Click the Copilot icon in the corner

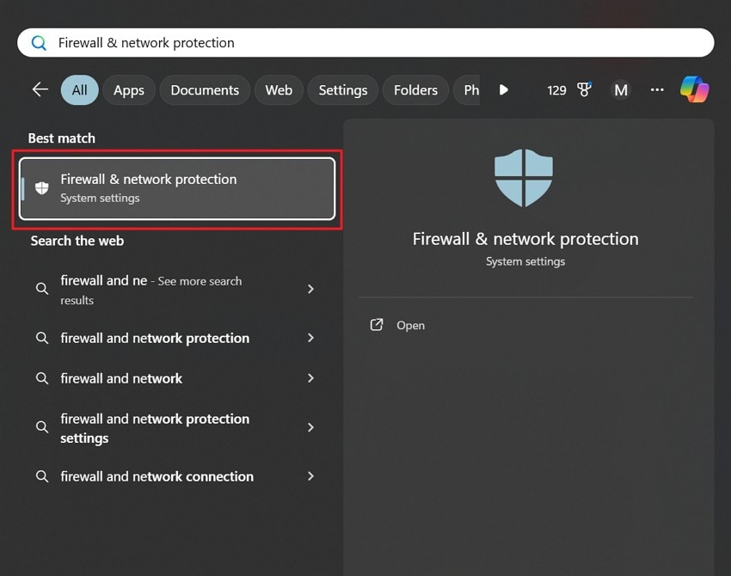(695, 88)
